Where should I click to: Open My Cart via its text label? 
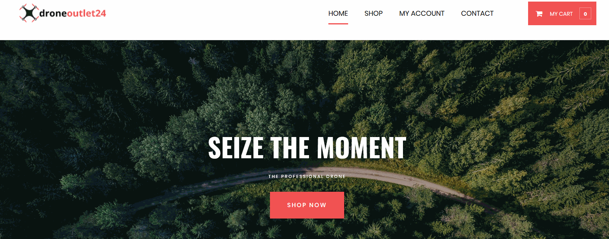561,14
